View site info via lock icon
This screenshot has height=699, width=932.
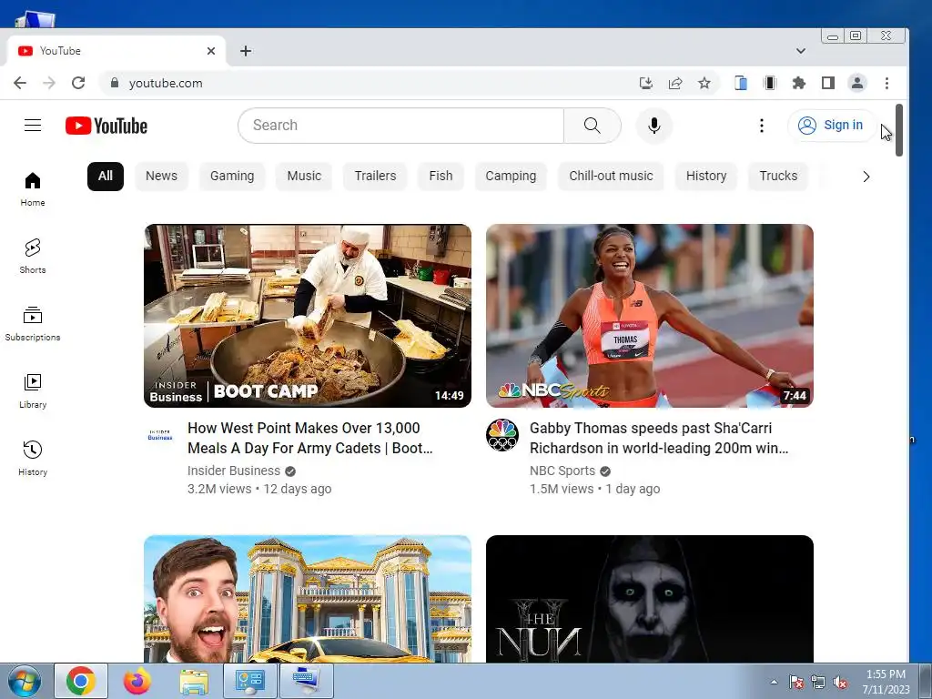pyautogui.click(x=115, y=83)
